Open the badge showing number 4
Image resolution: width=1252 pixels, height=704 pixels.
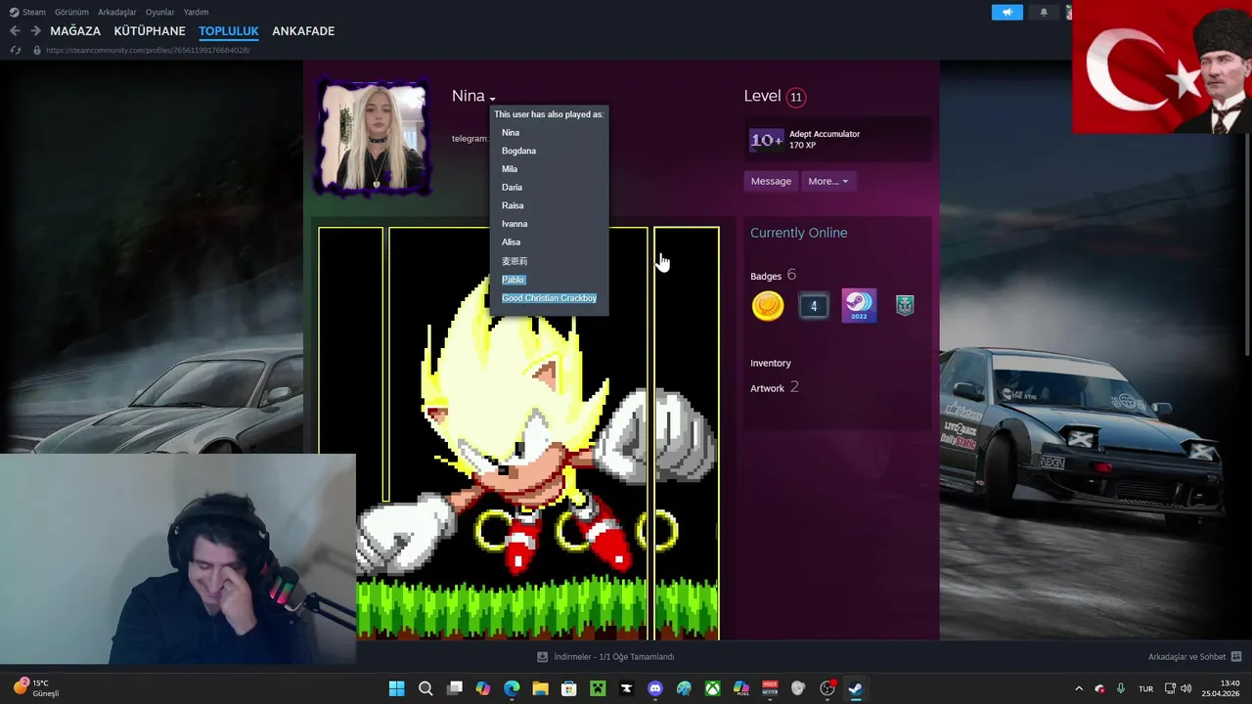814,306
